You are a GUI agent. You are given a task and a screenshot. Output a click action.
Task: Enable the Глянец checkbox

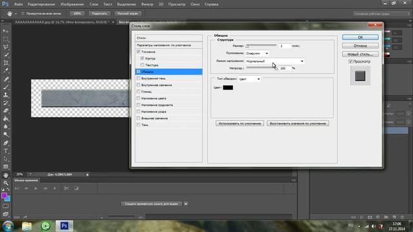[139, 92]
